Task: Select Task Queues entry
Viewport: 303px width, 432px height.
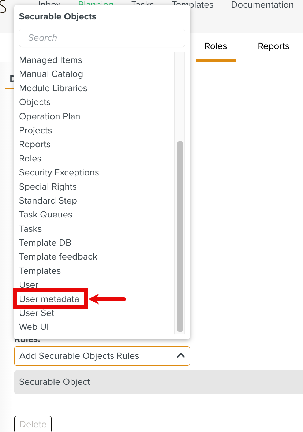Action: point(46,215)
